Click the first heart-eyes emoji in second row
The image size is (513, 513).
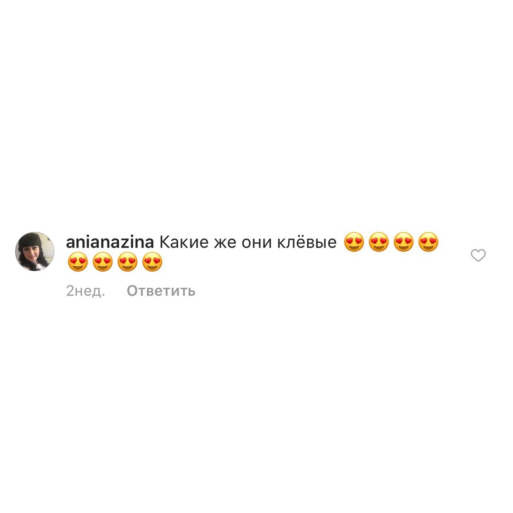[78, 262]
